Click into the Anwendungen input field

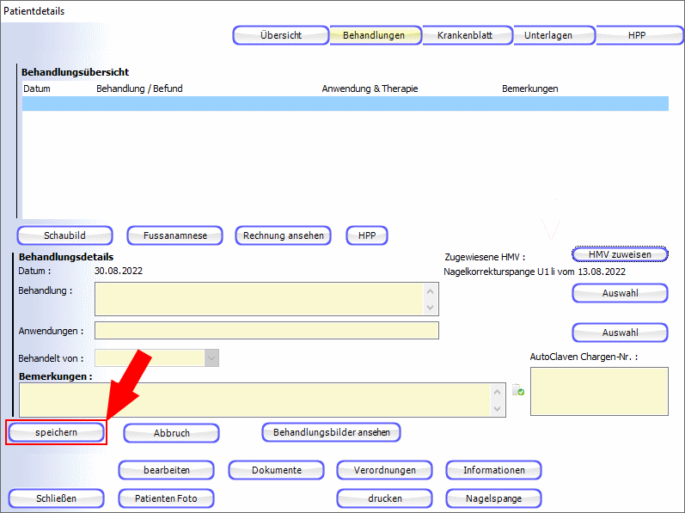click(x=266, y=331)
